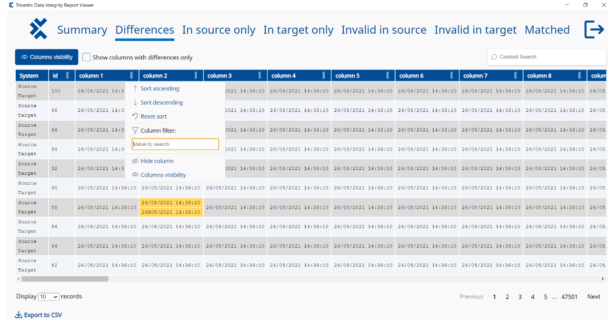Open column 6 menu dots

pyautogui.click(x=452, y=75)
